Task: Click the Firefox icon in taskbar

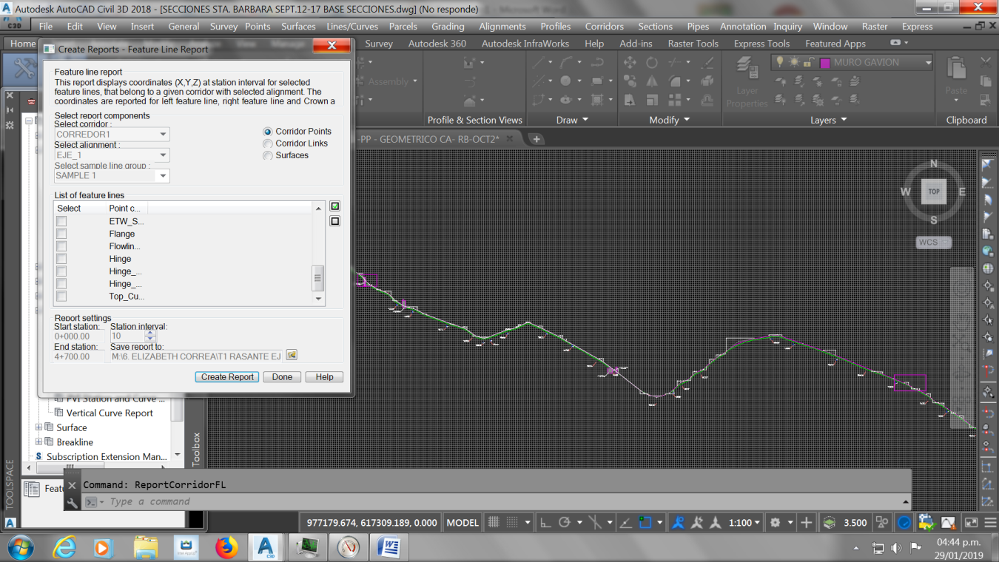Action: [x=226, y=548]
